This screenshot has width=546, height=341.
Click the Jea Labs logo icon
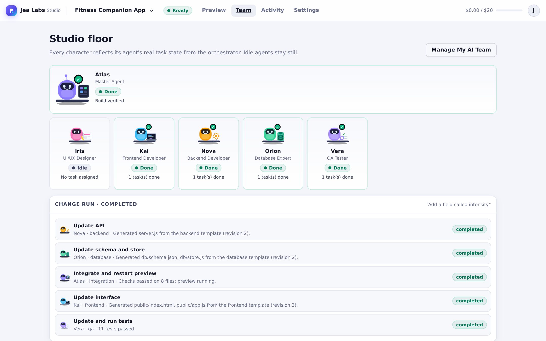[11, 10]
